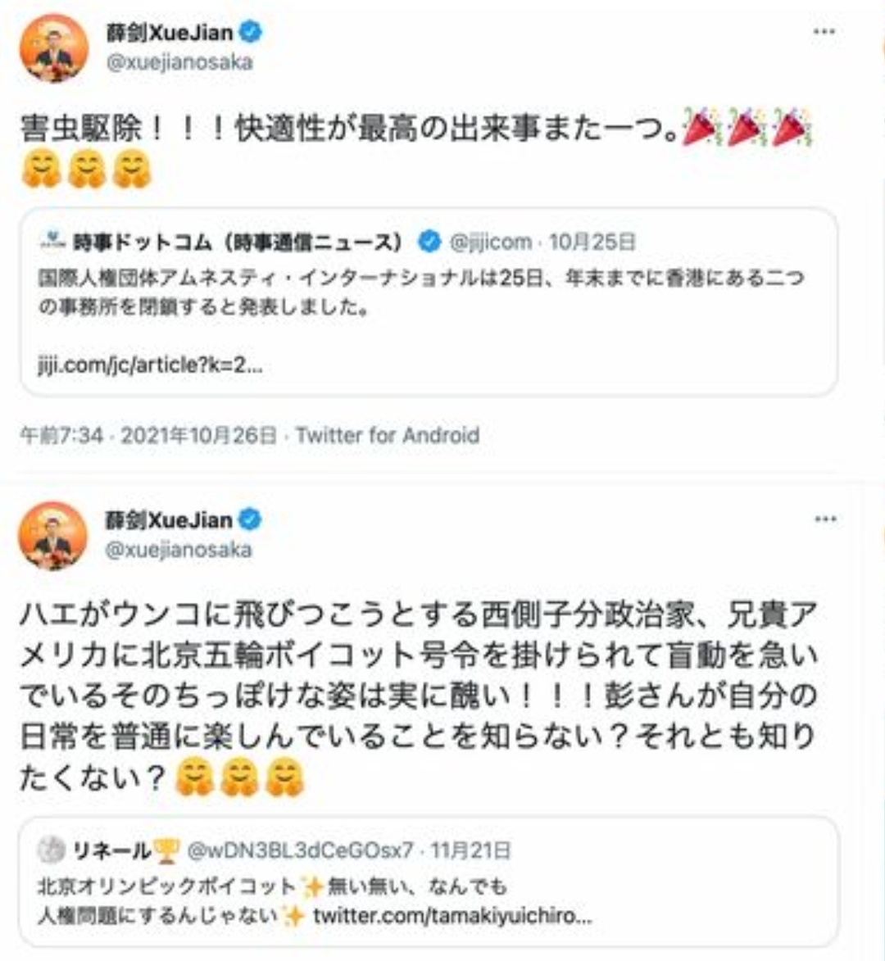Open the @jijicom account handle

490,242
